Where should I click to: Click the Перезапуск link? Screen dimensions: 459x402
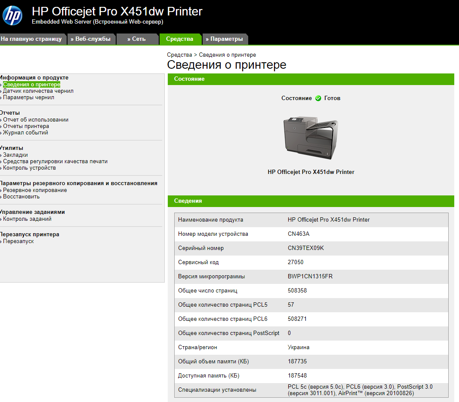click(18, 241)
